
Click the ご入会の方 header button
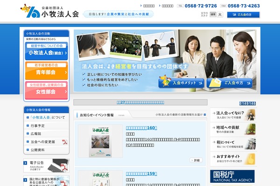click(244, 15)
